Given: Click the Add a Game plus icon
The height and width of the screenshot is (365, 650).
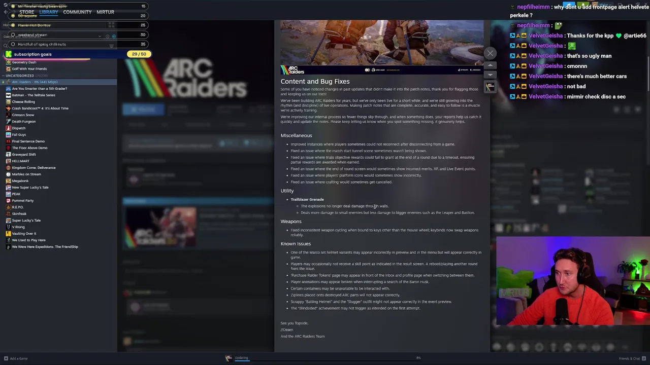Looking at the screenshot, I should click(x=6, y=358).
